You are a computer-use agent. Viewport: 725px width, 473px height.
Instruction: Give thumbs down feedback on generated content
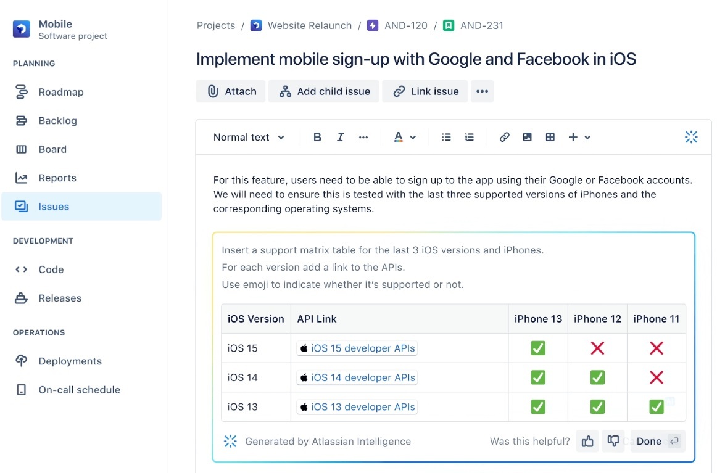613,441
